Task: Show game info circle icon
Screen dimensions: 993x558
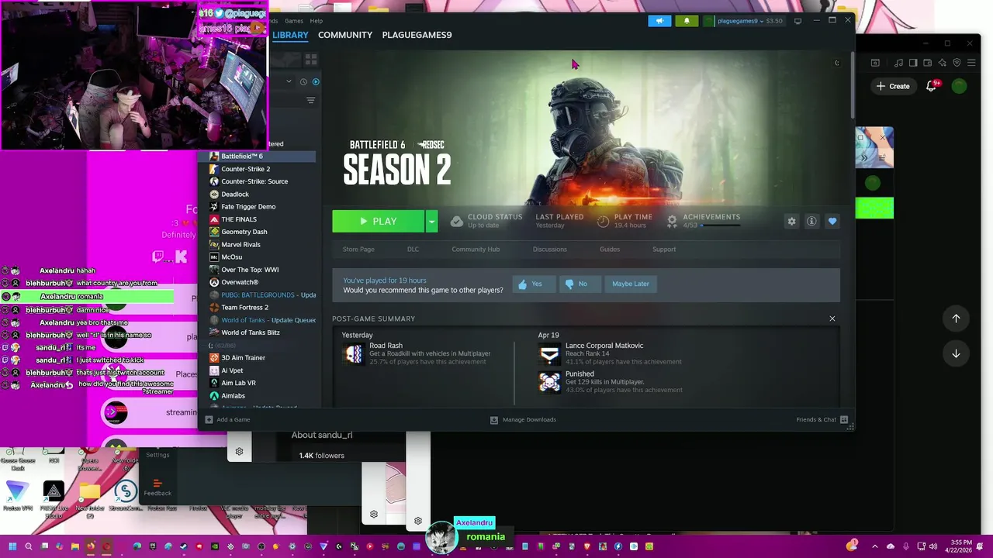Action: [x=811, y=221]
